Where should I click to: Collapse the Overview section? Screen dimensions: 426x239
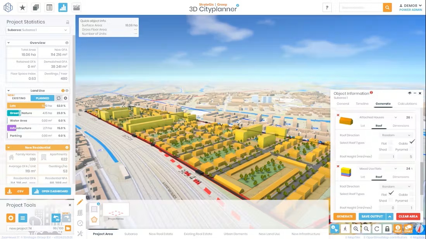coord(9,43)
